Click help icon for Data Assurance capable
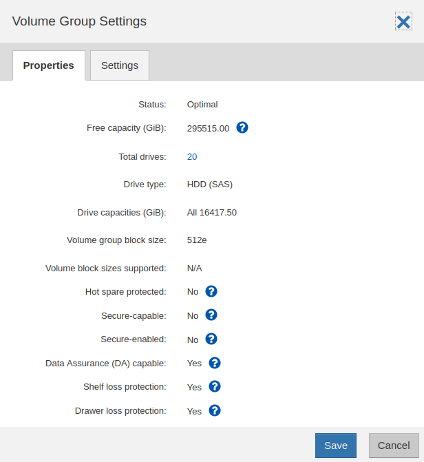The image size is (424, 462). pyautogui.click(x=215, y=363)
